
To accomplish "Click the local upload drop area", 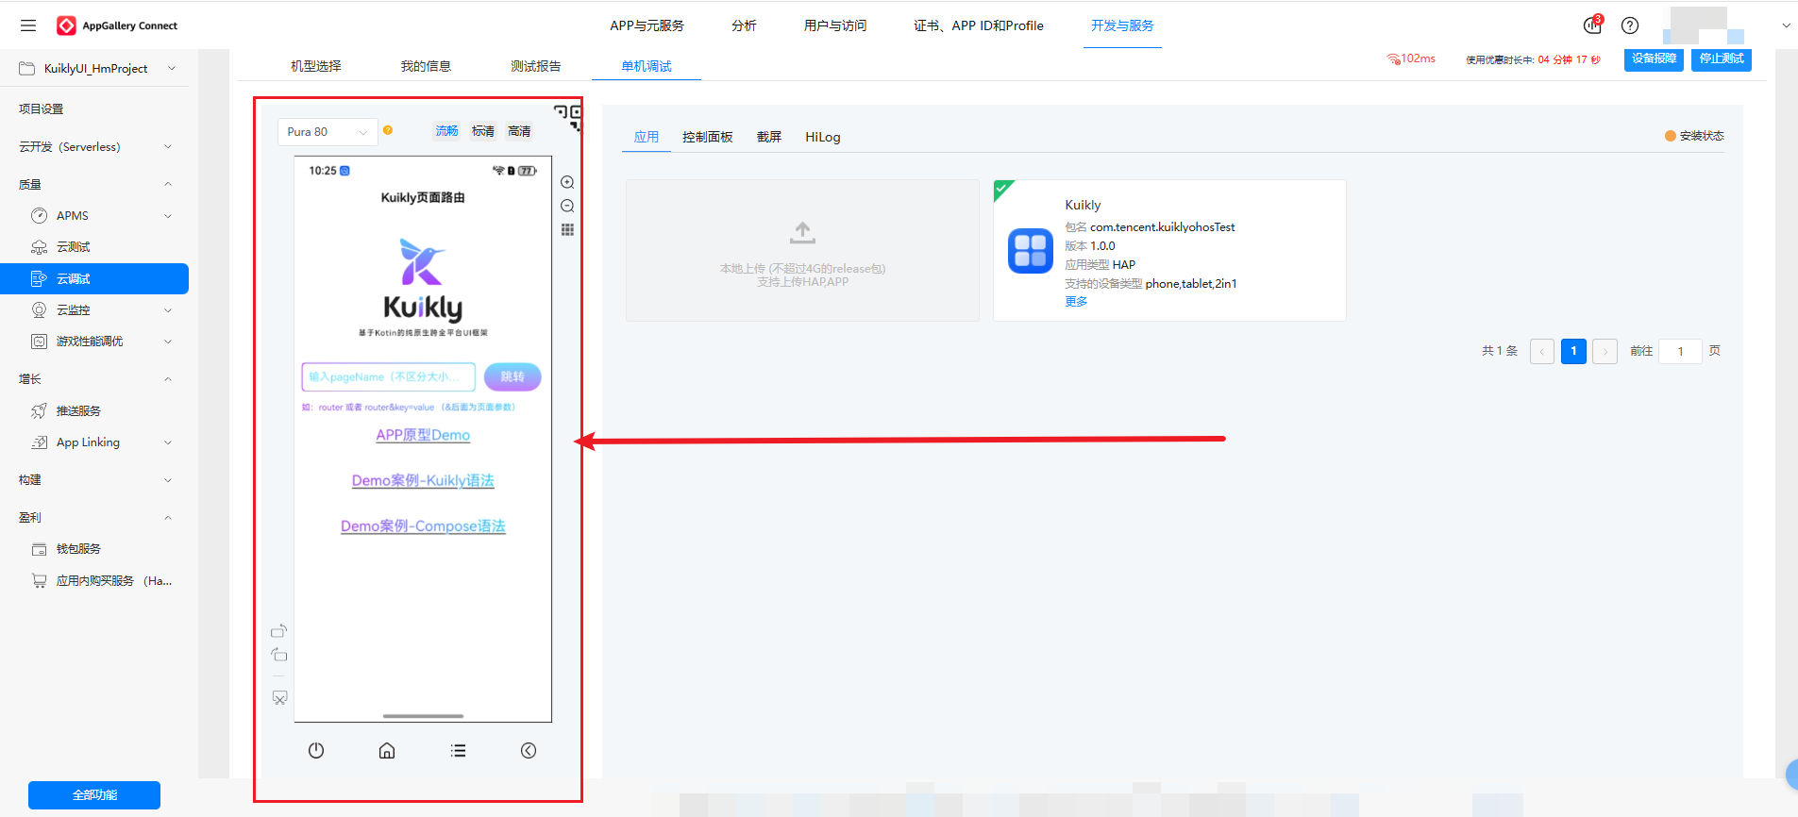I will (x=802, y=251).
